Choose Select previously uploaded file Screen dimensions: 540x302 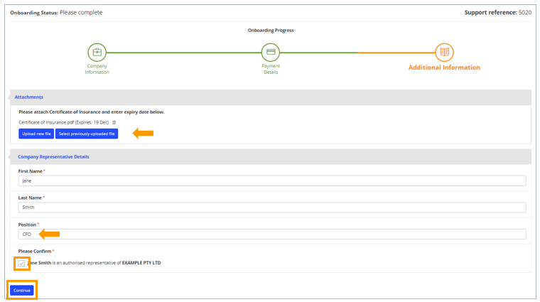tap(87, 134)
